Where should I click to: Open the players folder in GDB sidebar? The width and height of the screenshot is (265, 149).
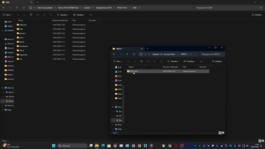[x=9, y=74]
